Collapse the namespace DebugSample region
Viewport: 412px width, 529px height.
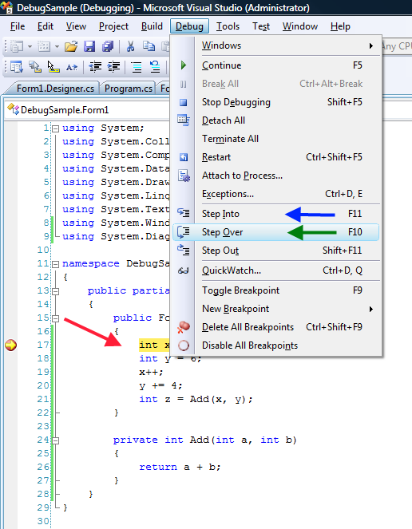coord(56,264)
